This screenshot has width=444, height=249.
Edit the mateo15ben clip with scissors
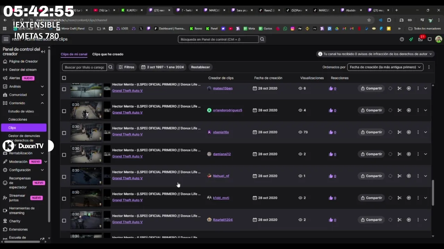[x=399, y=88]
